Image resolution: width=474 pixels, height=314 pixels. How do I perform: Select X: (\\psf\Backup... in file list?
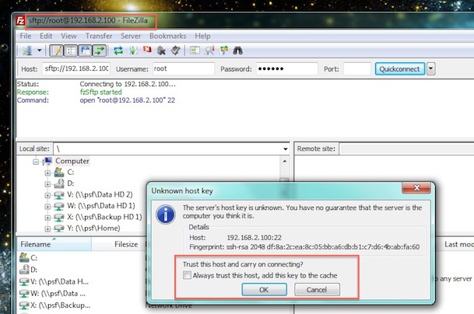(60, 305)
